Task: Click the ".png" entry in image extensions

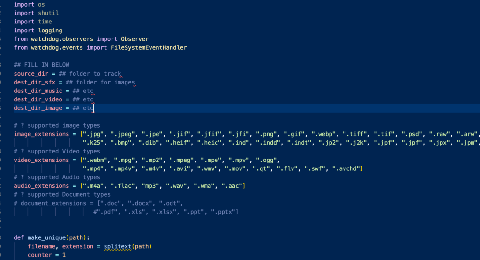Action: coord(266,134)
